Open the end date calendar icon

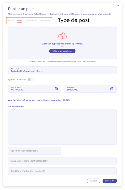[112, 89]
